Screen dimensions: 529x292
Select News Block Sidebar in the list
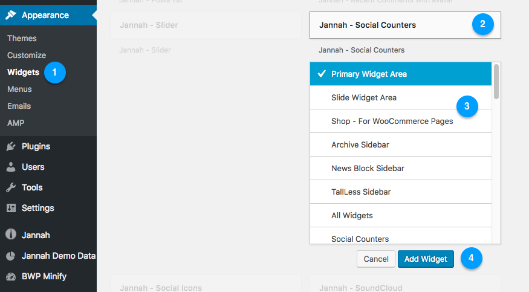[401, 168]
